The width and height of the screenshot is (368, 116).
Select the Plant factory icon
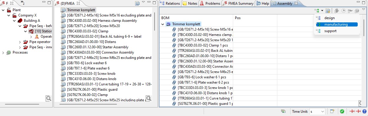click(9, 10)
